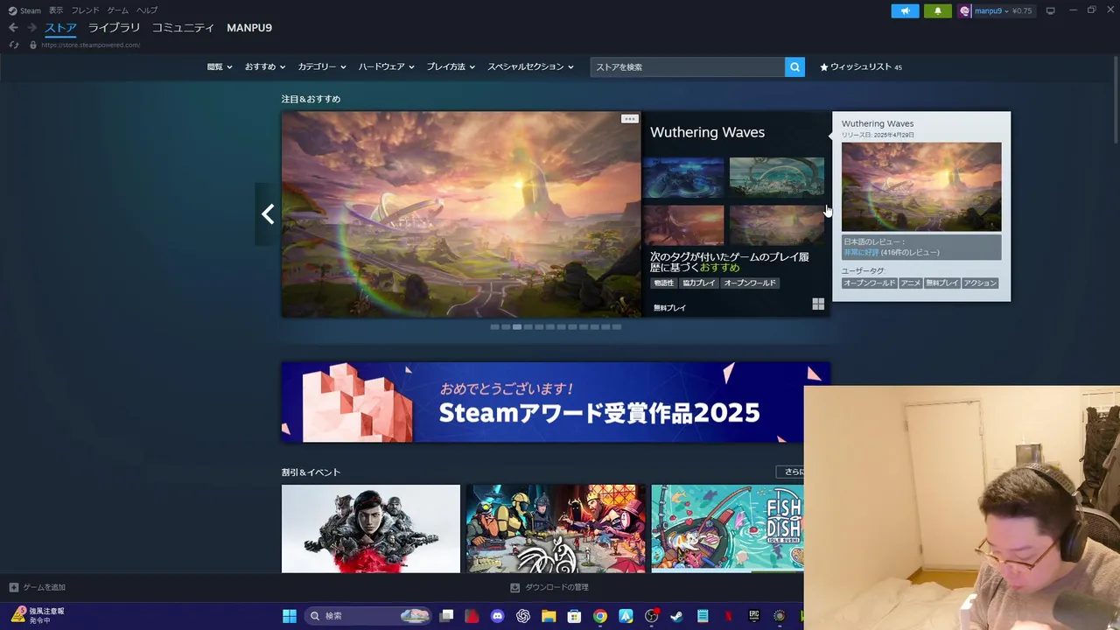Open the Windows Start menu
The image size is (1120, 630).
(x=289, y=616)
